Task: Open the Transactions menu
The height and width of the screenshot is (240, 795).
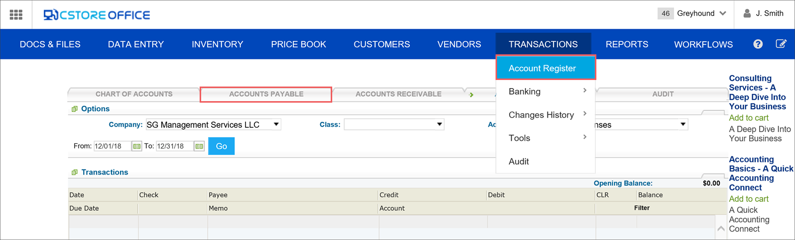Action: click(x=543, y=44)
